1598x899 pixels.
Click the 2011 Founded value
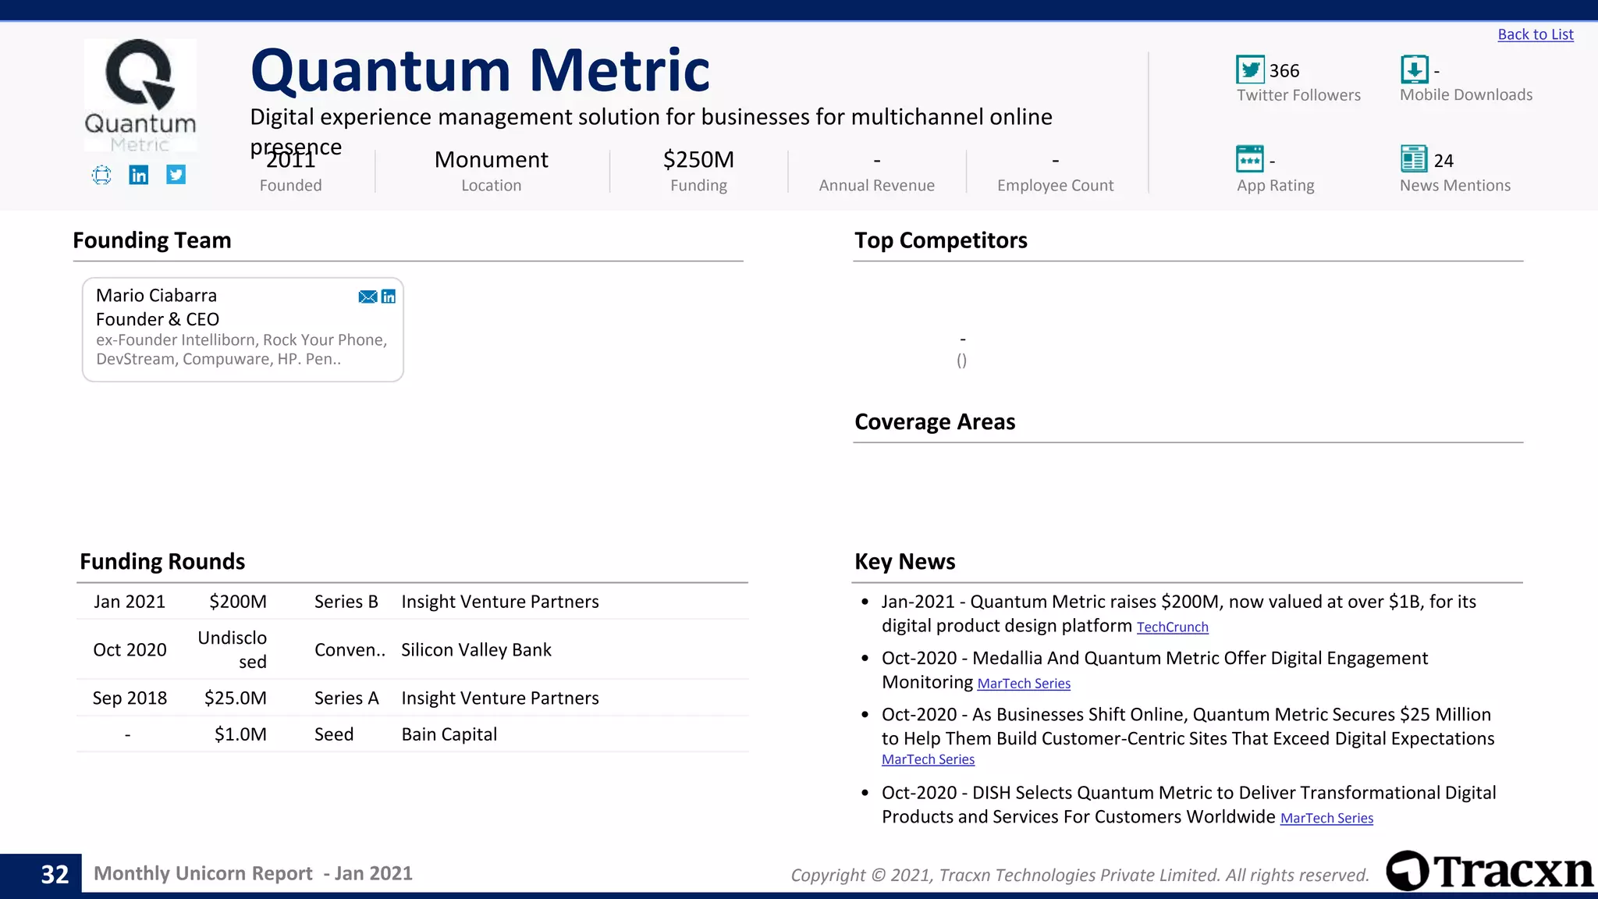pyautogui.click(x=290, y=159)
